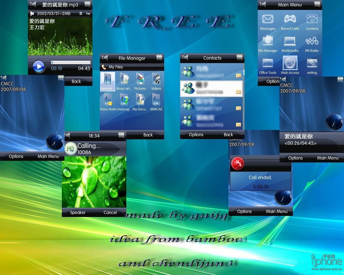
Task: Open Web Access from the Main Menu grid
Action: [290, 66]
